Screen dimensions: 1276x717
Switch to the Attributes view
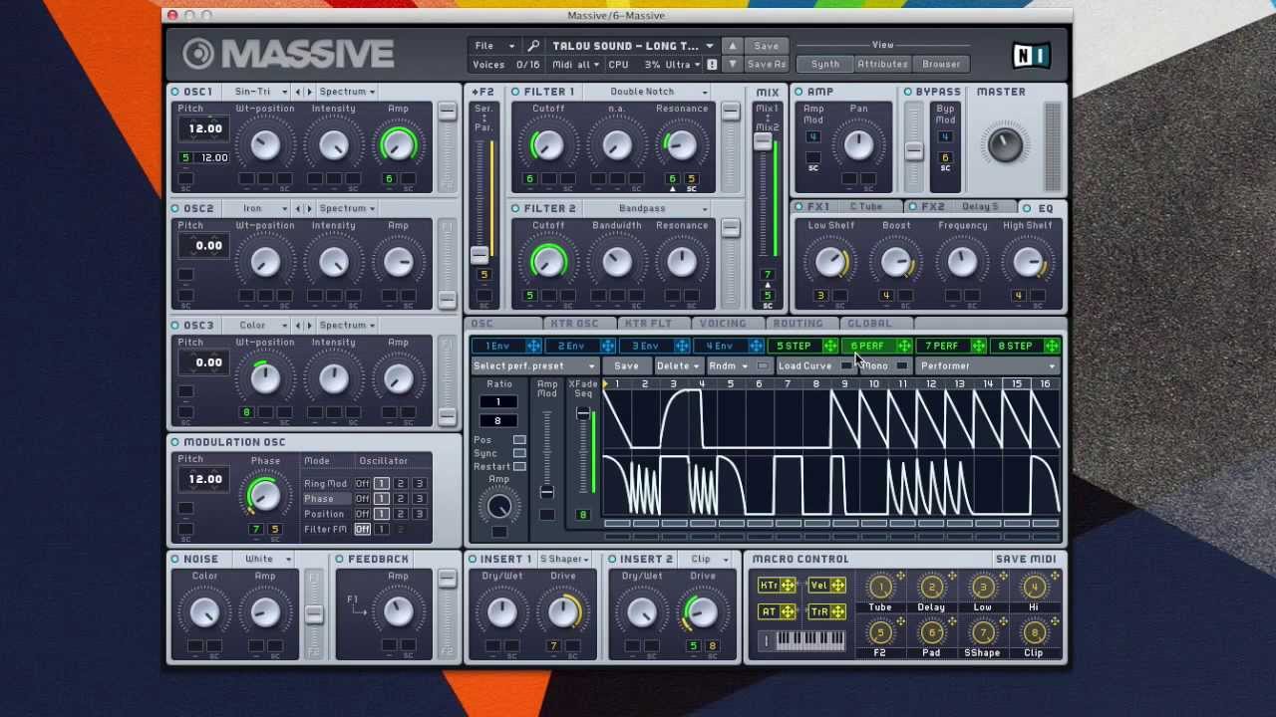[x=882, y=64]
